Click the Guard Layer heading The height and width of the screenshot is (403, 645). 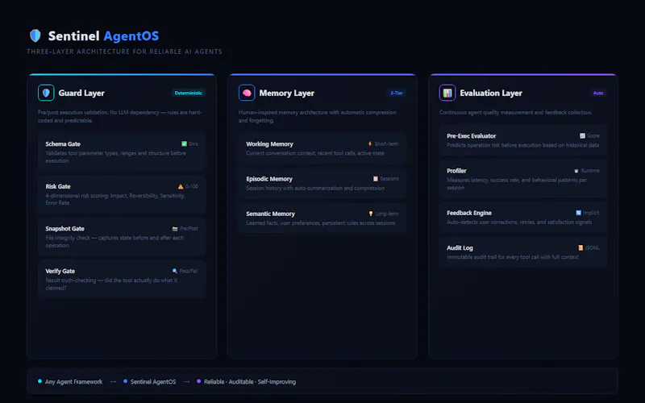81,93
